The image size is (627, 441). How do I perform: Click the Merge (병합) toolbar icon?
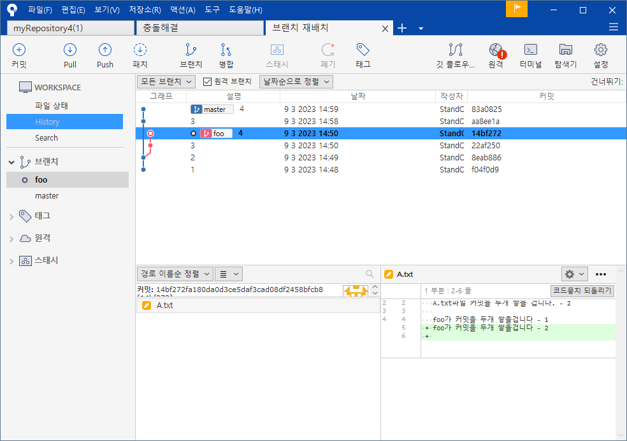tap(226, 50)
